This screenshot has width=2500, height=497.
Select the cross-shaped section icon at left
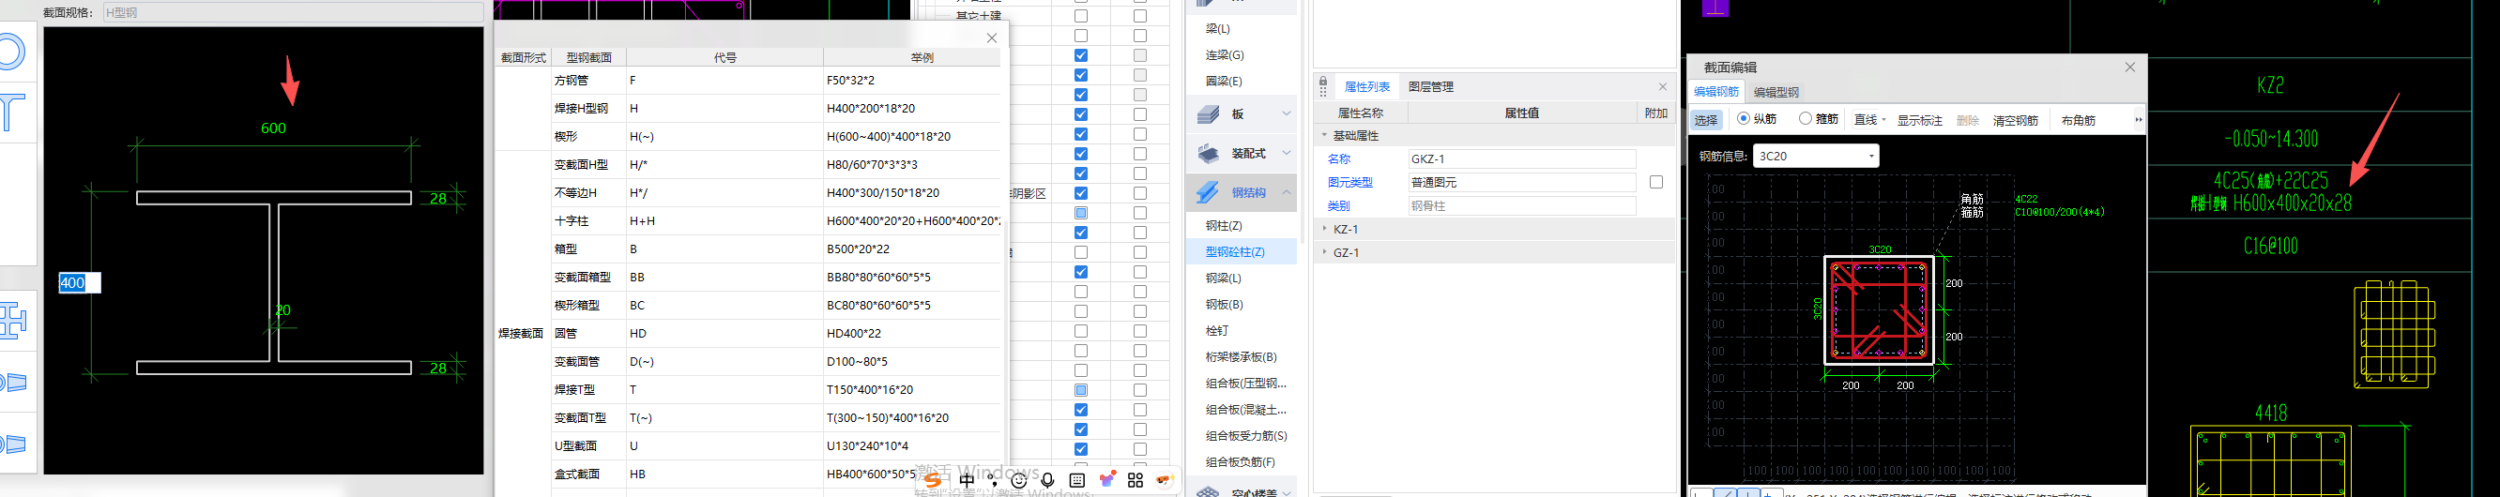(11, 320)
